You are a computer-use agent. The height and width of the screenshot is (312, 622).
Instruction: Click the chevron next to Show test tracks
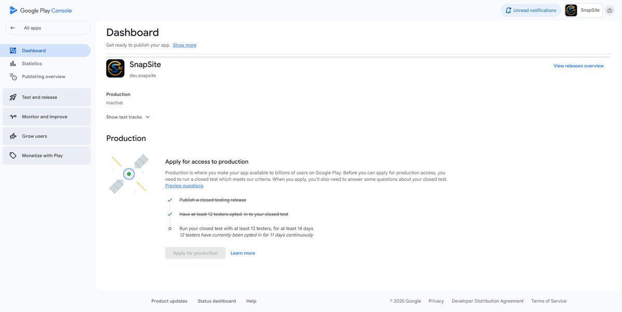tap(148, 117)
